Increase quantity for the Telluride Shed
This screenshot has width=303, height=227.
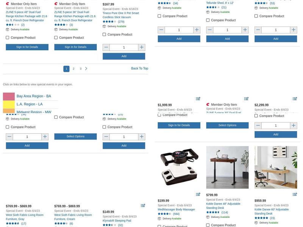(245, 30)
